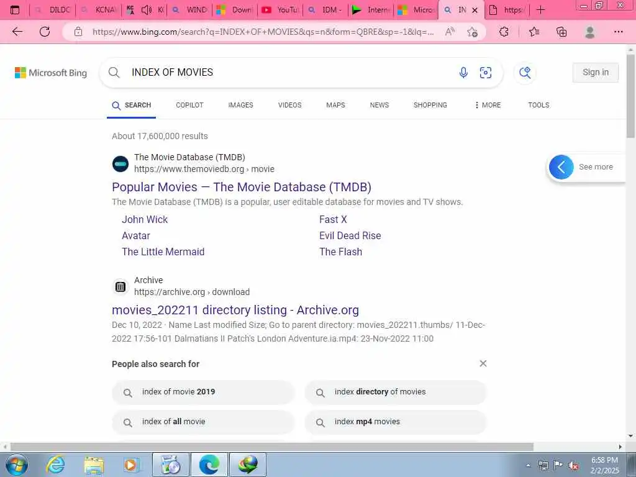Switch to the NEWS tab

tap(379, 105)
